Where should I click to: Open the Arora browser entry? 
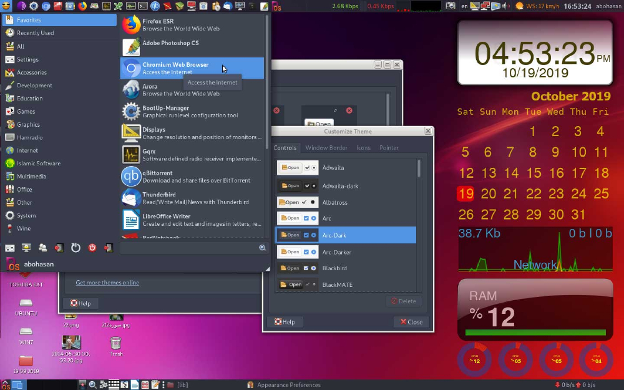coord(192,90)
